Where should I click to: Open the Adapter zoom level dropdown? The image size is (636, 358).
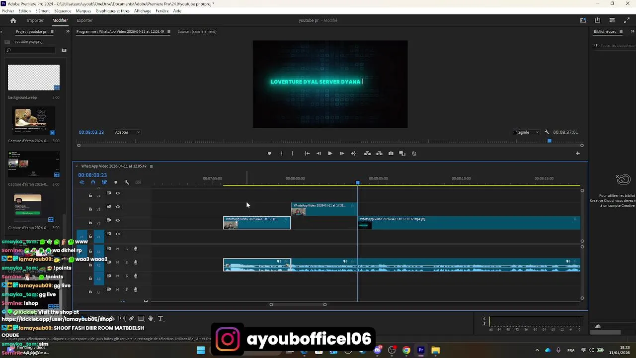[x=128, y=132]
